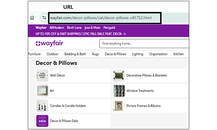Open the Wayfair brand link
The width and height of the screenshot is (217, 130).
[x=41, y=28]
